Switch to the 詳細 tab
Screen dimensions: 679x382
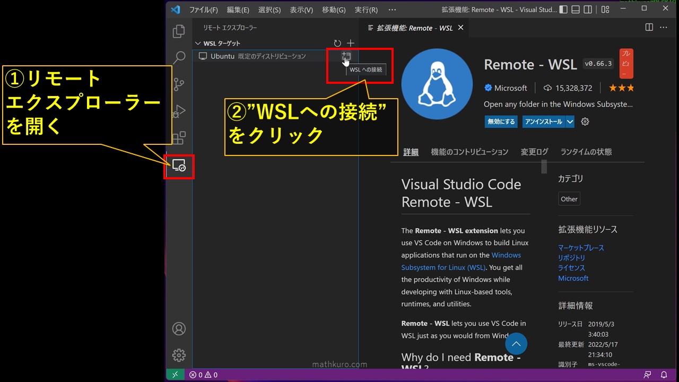coord(411,152)
